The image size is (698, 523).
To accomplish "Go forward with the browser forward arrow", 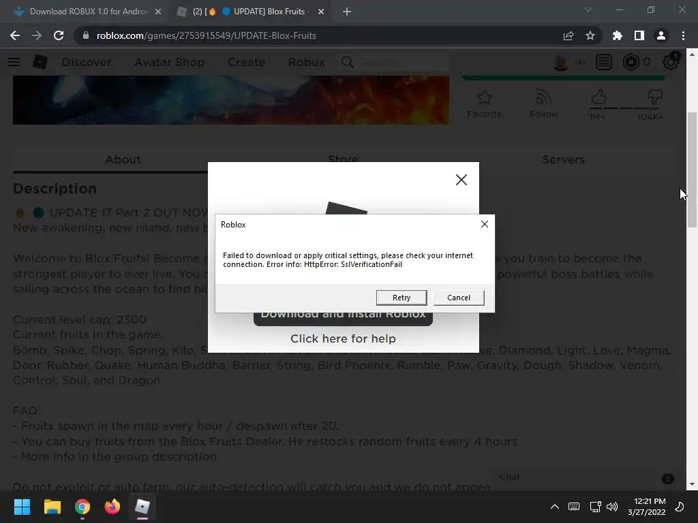I will click(37, 35).
